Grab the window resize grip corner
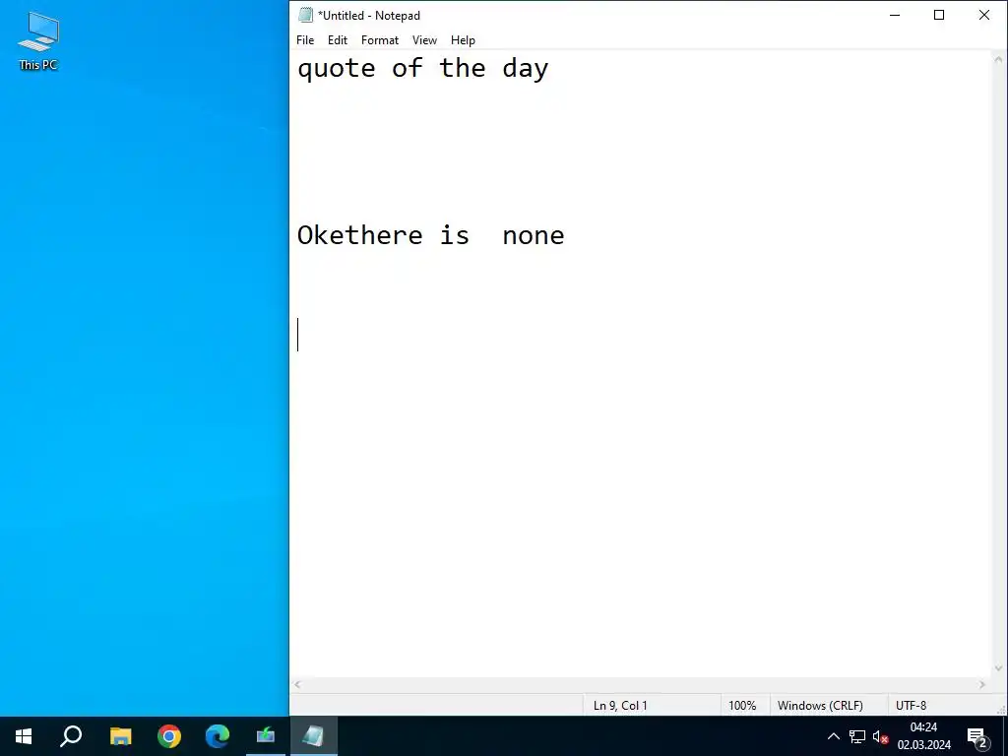Image resolution: width=1008 pixels, height=756 pixels. 1001,709
